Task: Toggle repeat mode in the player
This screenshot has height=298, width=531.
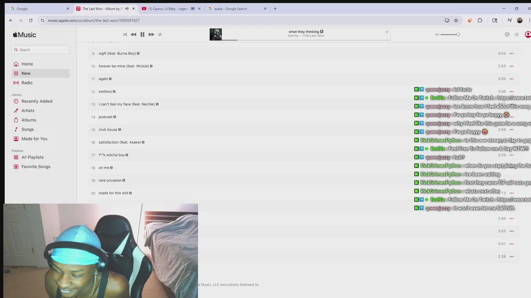Action: point(160,34)
